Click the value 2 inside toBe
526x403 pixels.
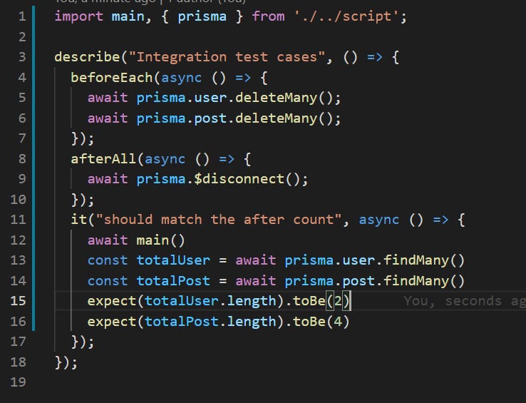[x=338, y=301]
